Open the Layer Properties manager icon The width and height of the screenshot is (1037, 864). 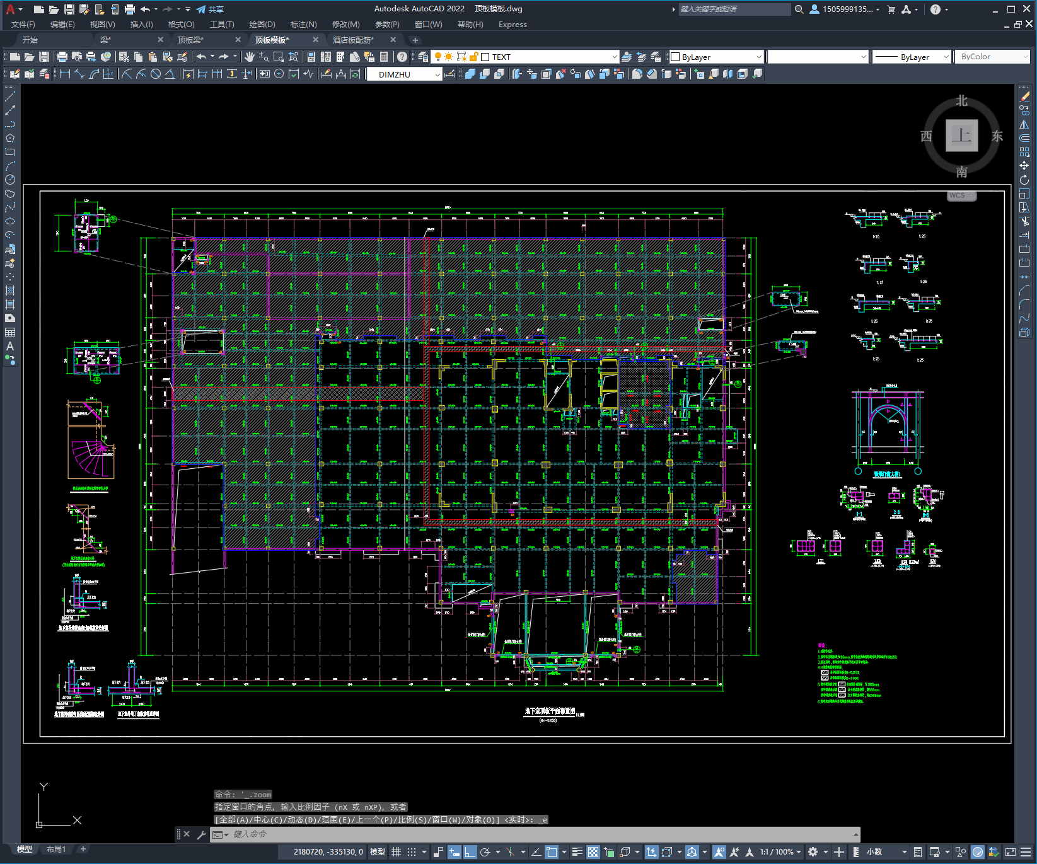[423, 57]
